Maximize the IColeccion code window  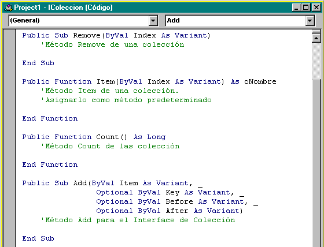[x=305, y=8]
